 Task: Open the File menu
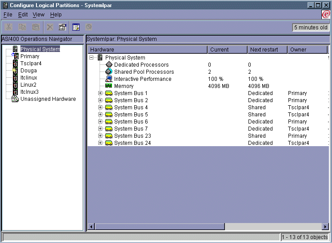(x=8, y=15)
